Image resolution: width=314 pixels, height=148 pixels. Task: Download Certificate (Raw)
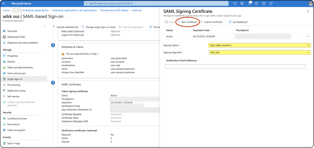tap(116, 118)
